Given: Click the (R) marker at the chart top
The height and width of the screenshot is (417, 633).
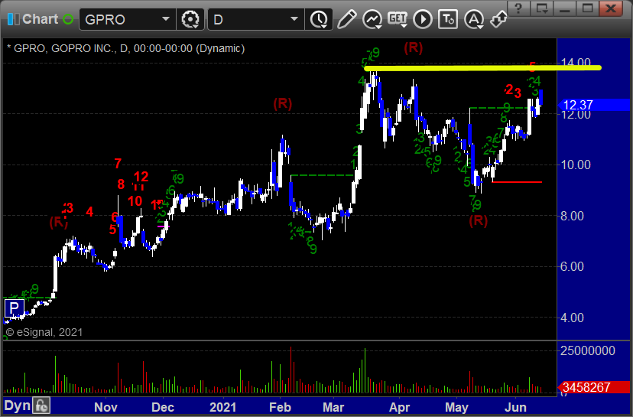Looking at the screenshot, I should [x=414, y=47].
